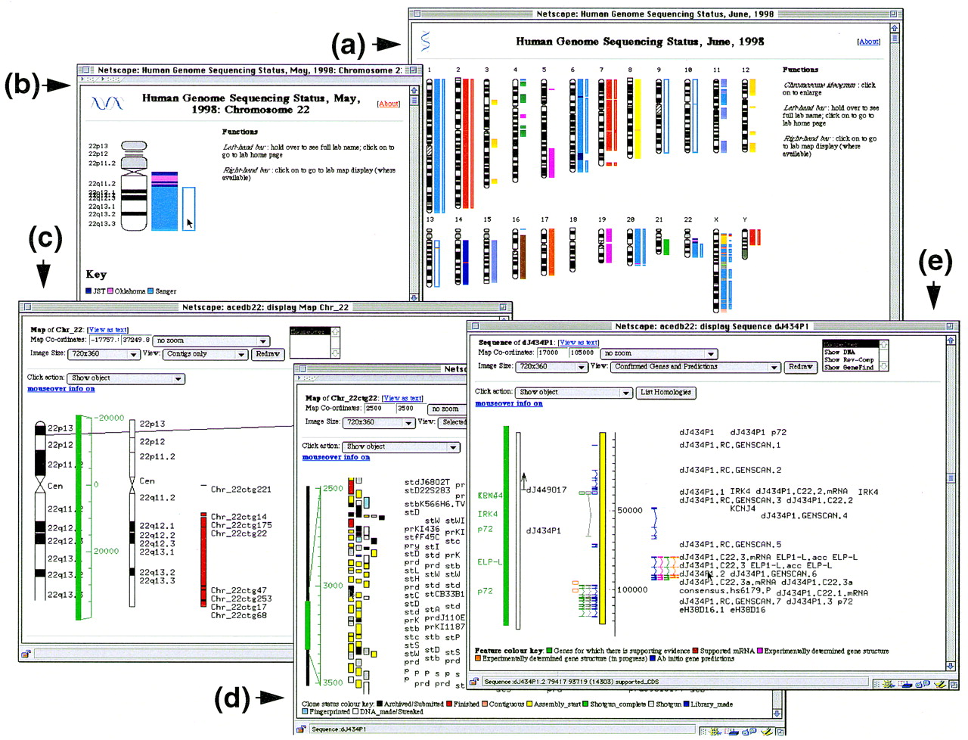
Task: Click the wave logo in the Chromosome 22 window
Action: pos(107,103)
